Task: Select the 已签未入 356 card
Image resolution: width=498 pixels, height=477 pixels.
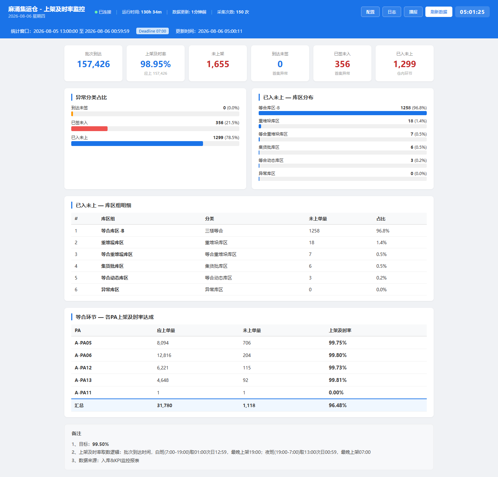Action: pyautogui.click(x=342, y=63)
